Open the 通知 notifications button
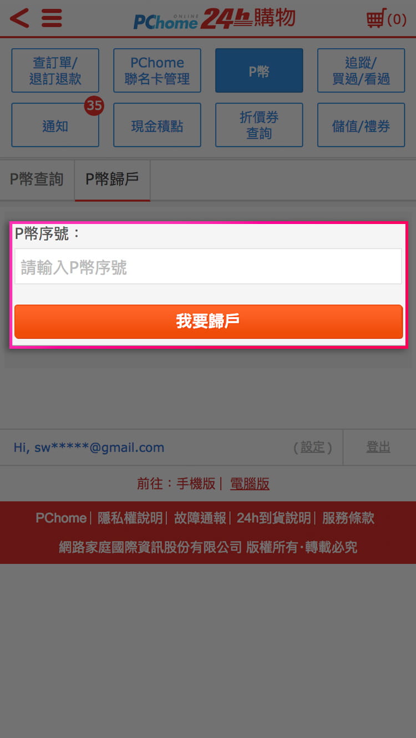Image resolution: width=416 pixels, height=738 pixels. 55,125
